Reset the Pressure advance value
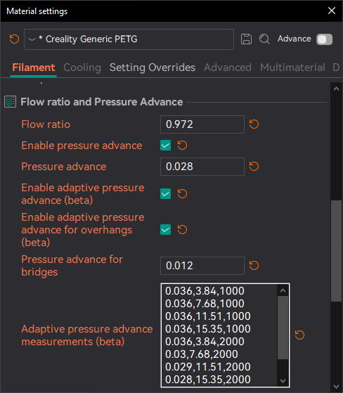 pyautogui.click(x=254, y=167)
